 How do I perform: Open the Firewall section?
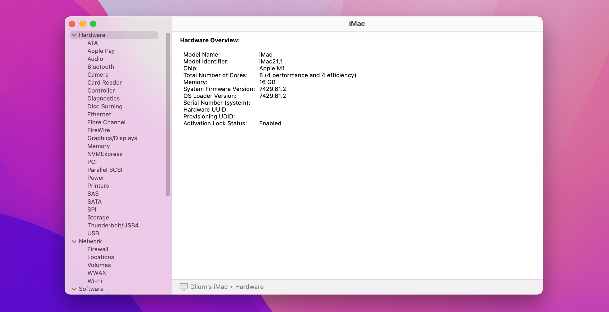coord(97,249)
